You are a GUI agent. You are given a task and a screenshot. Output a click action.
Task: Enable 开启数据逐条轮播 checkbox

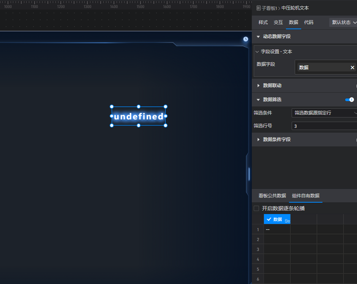pyautogui.click(x=256, y=208)
